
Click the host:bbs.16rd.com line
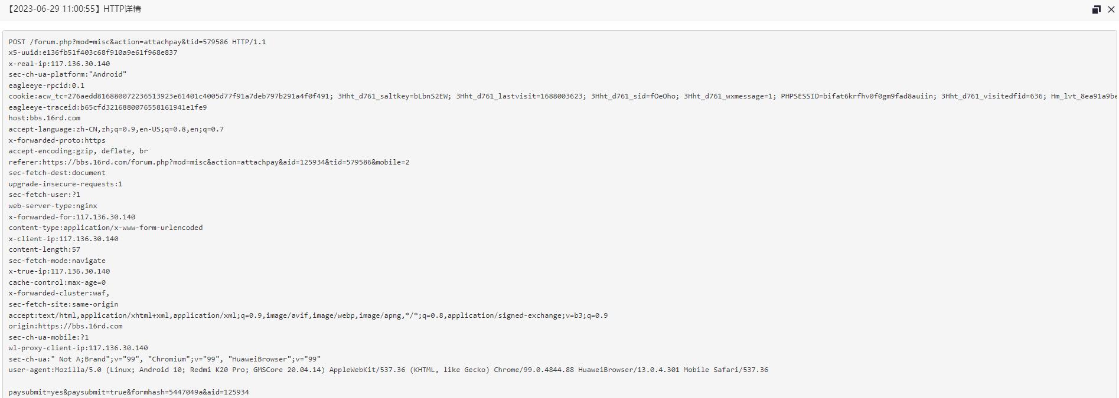44,118
